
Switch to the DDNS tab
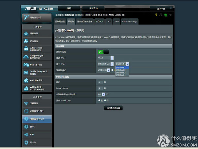116,21
